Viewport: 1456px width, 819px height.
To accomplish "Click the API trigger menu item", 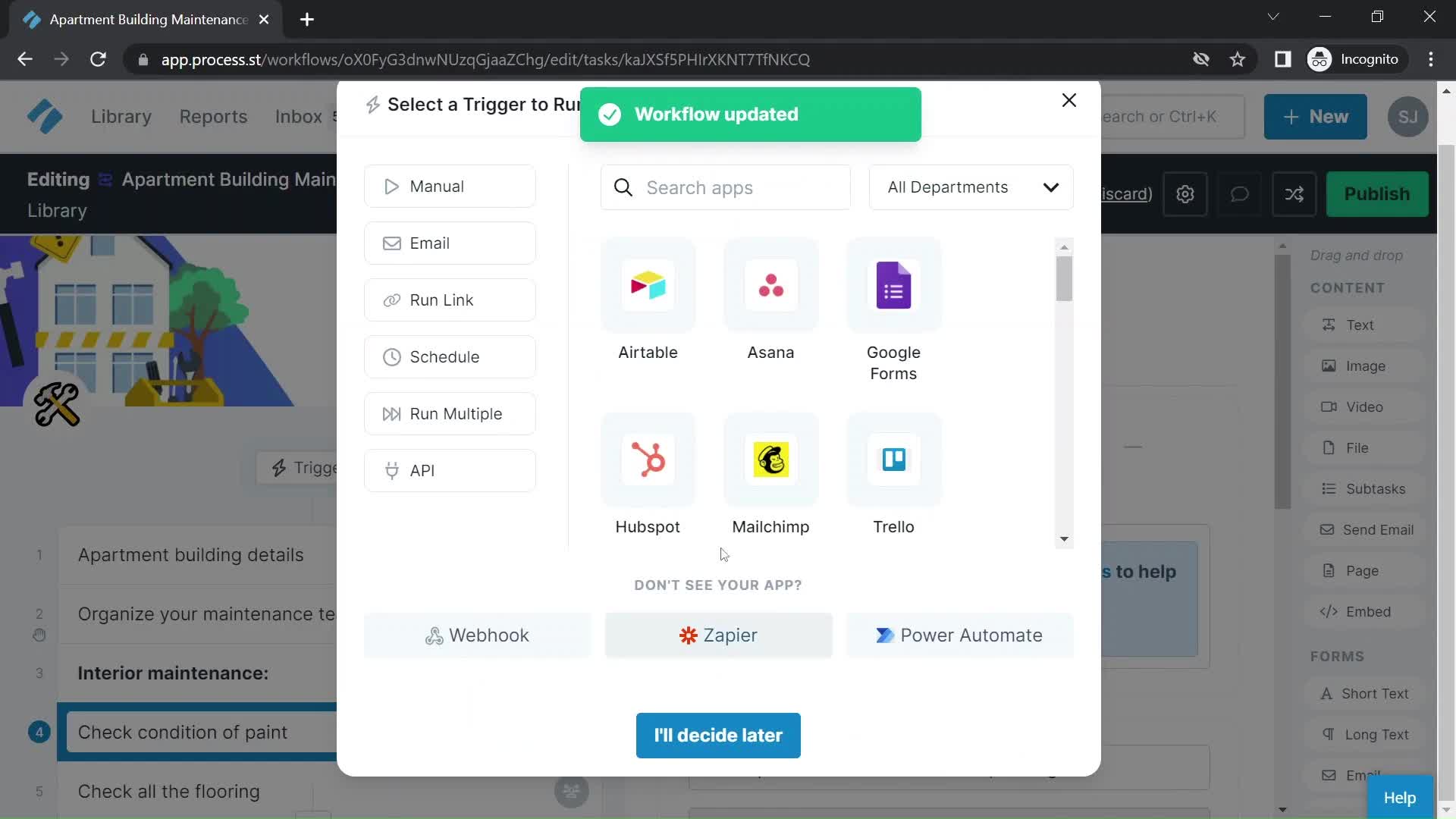I will [451, 470].
